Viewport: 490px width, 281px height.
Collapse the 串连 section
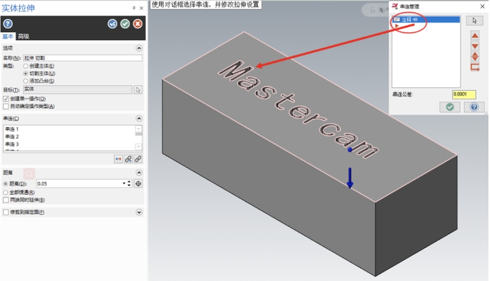click(139, 119)
